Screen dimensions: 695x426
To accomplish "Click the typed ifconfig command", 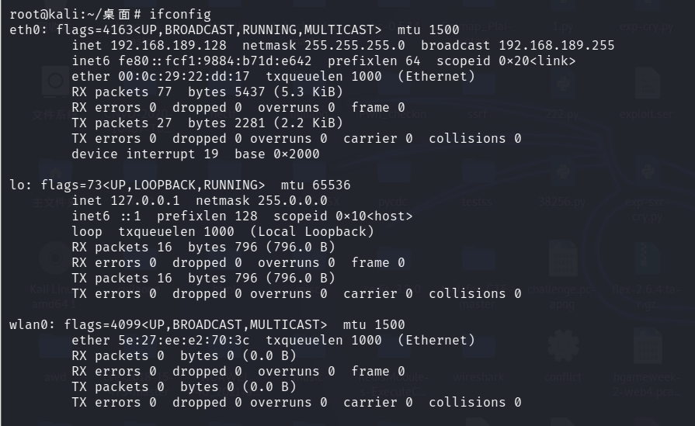I will (184, 14).
